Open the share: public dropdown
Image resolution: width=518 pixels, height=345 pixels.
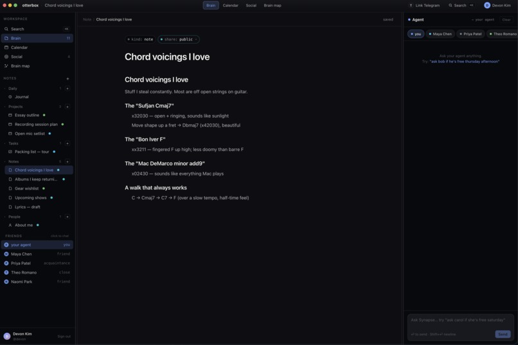pyautogui.click(x=179, y=39)
